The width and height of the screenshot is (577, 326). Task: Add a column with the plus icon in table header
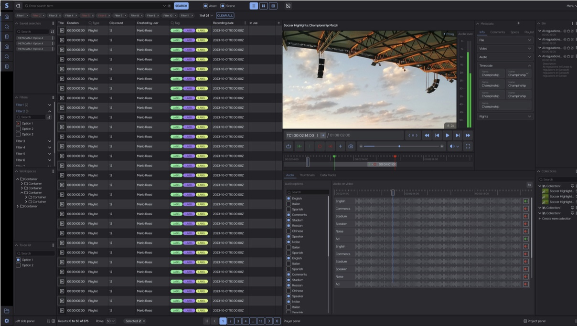click(x=279, y=23)
